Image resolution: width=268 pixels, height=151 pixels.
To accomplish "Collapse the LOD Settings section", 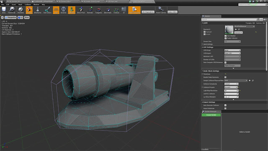I will 202,47.
